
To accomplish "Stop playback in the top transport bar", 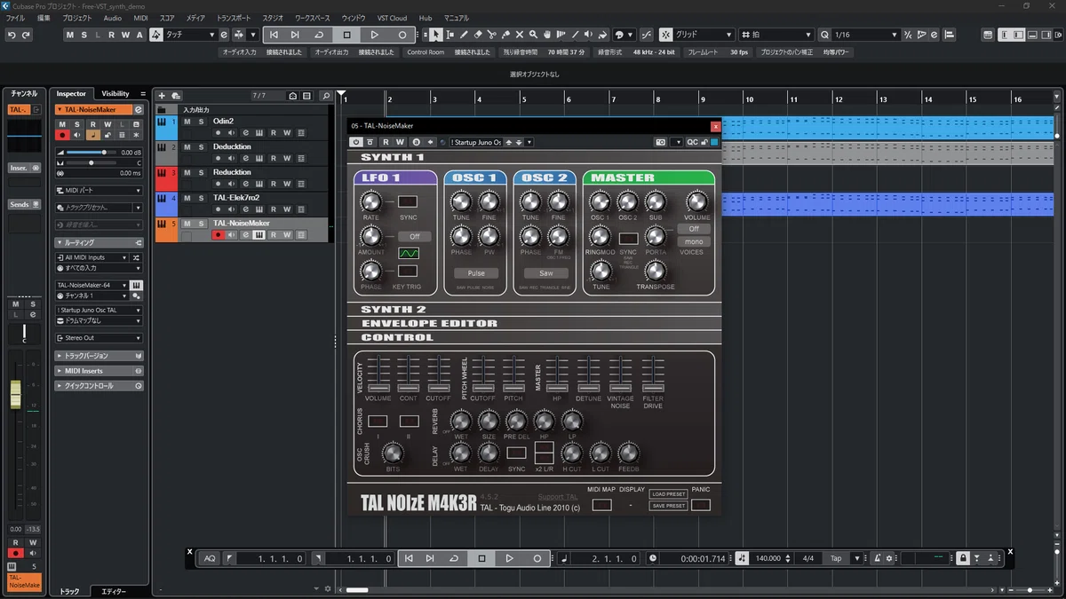I will point(346,35).
